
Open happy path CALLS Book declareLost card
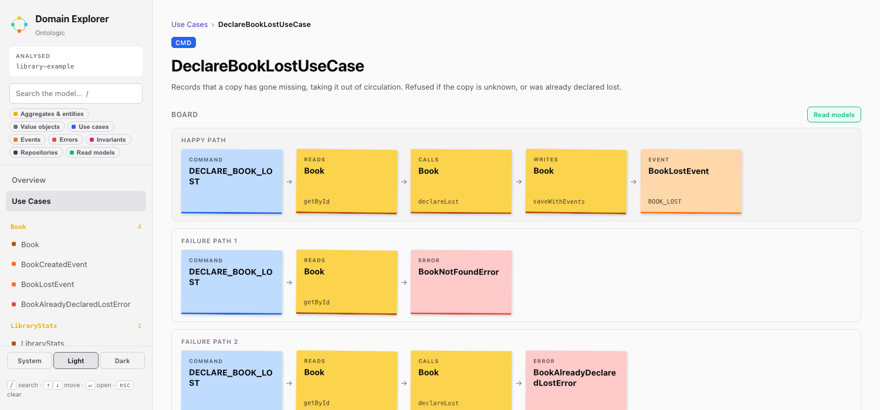(461, 181)
